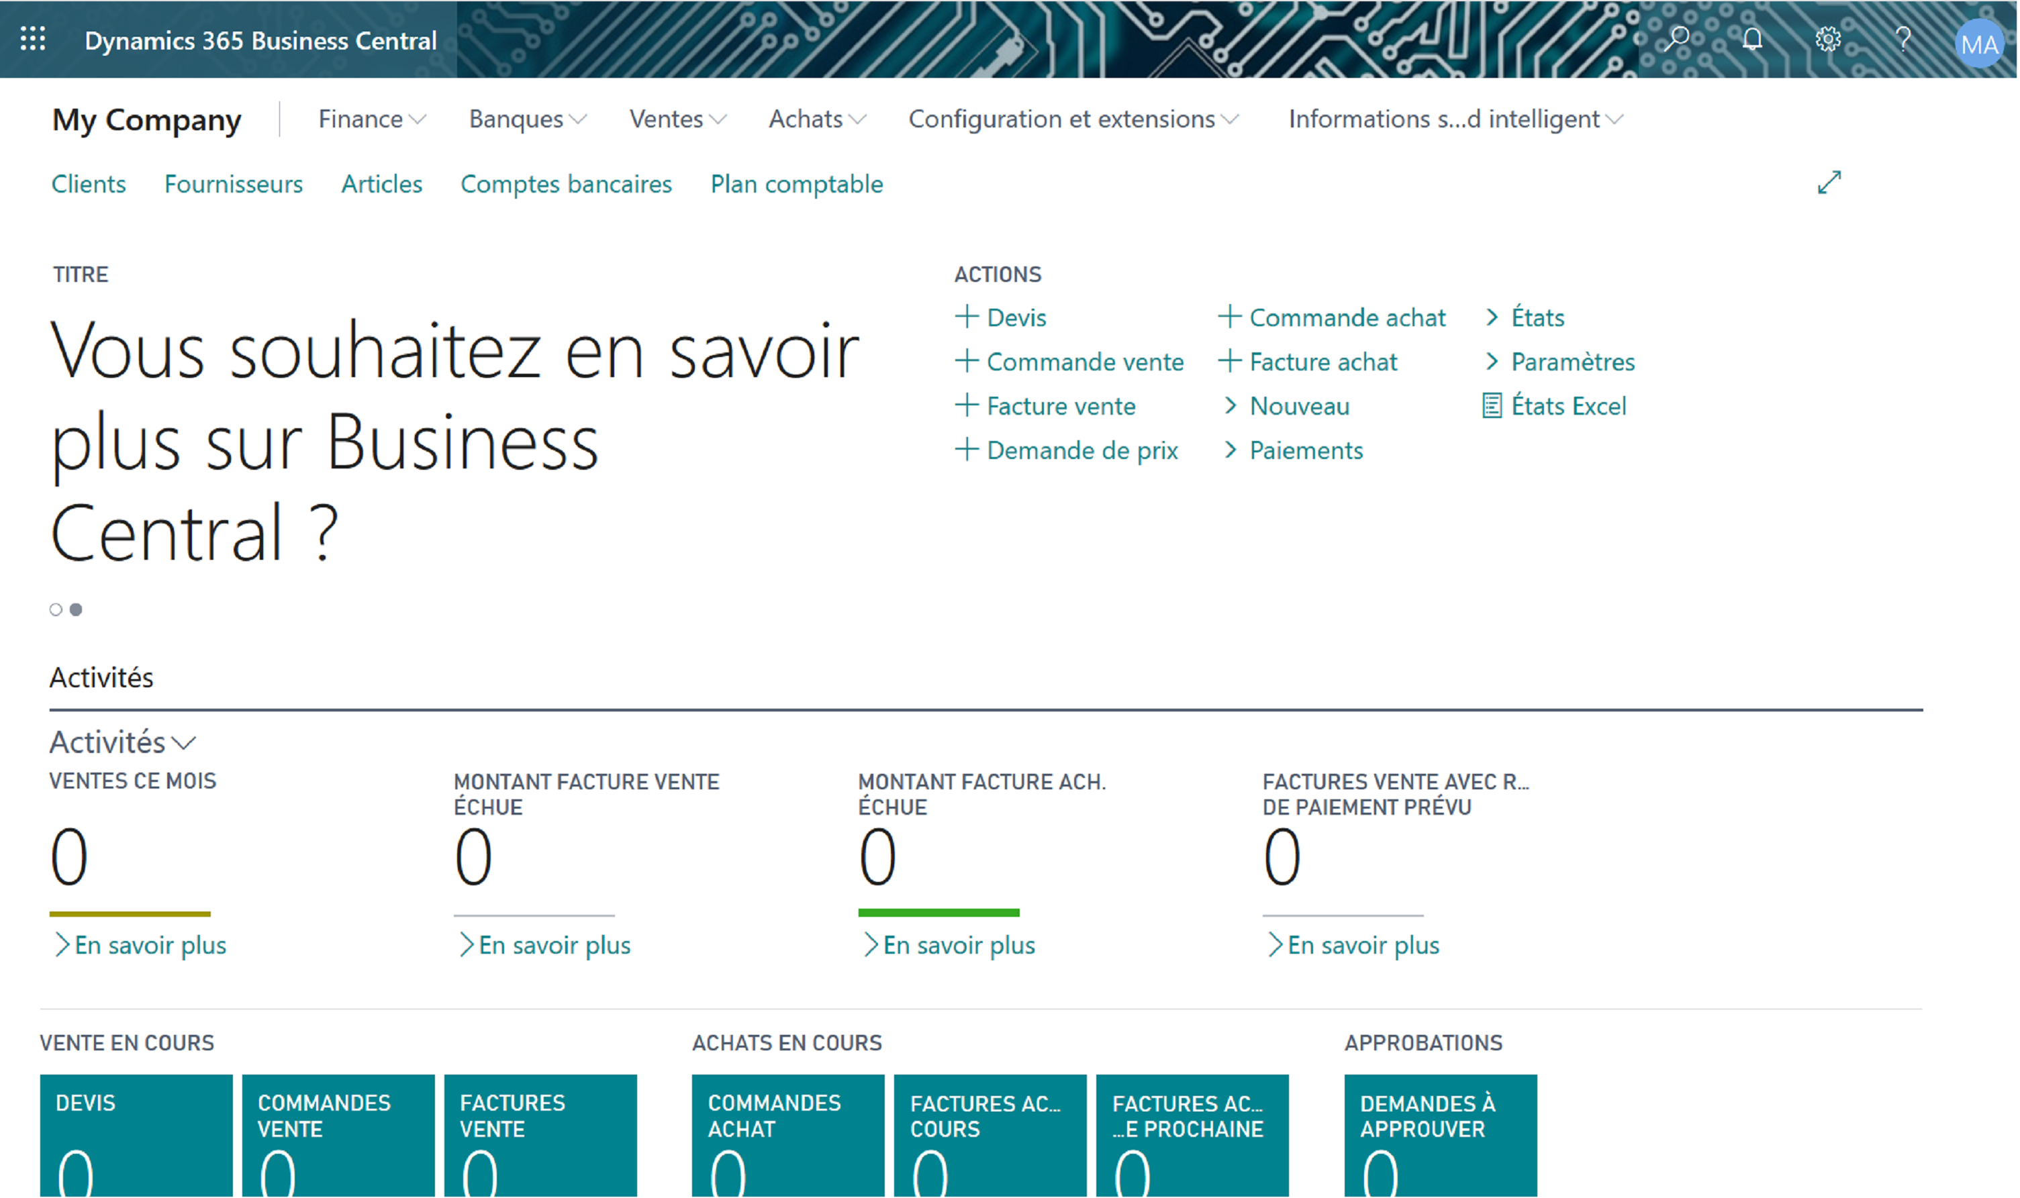Open the Commandes achat cue tile
The height and width of the screenshot is (1198, 2020).
pyautogui.click(x=788, y=1135)
